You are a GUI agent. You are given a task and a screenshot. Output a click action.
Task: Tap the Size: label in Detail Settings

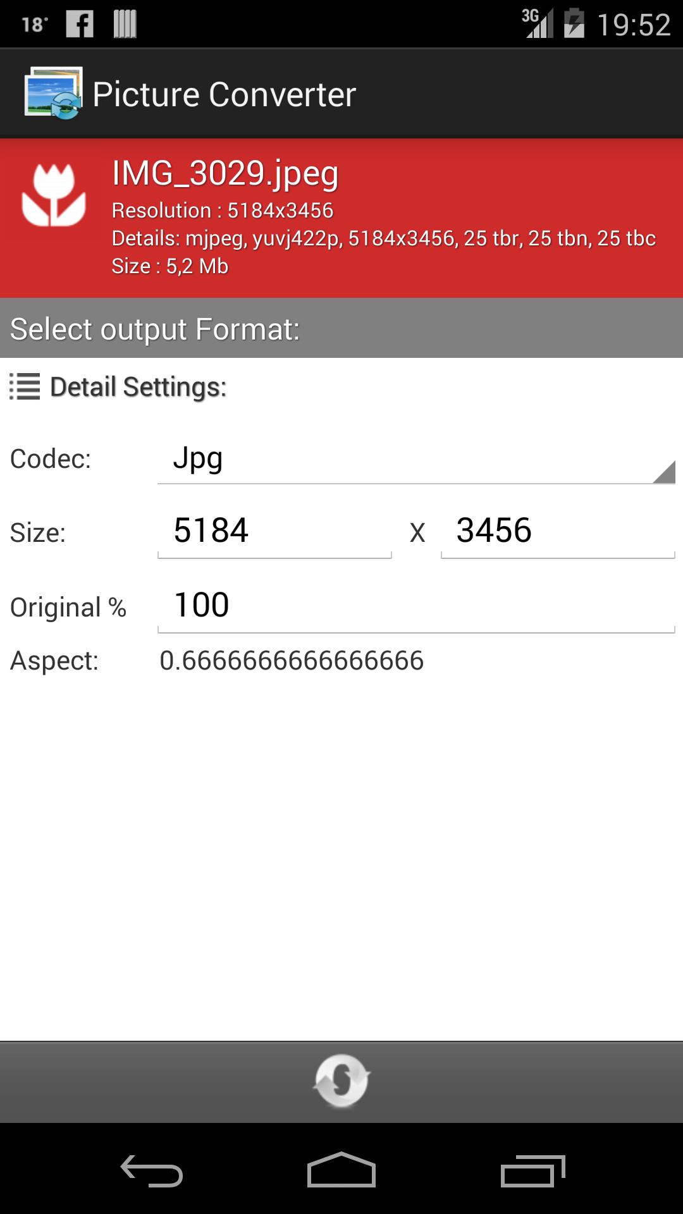(x=38, y=533)
